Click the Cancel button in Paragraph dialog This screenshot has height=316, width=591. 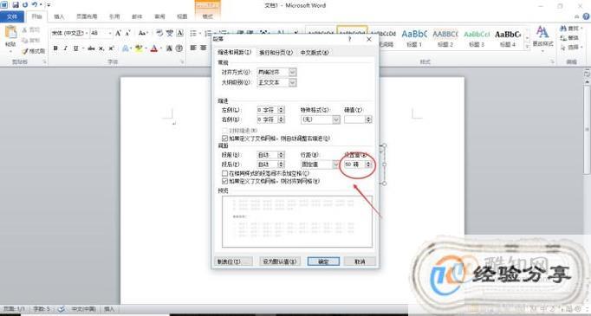coord(360,261)
